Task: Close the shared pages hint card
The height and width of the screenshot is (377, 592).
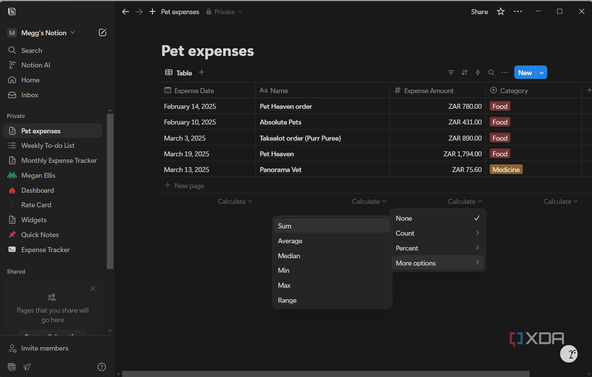Action: (x=92, y=289)
